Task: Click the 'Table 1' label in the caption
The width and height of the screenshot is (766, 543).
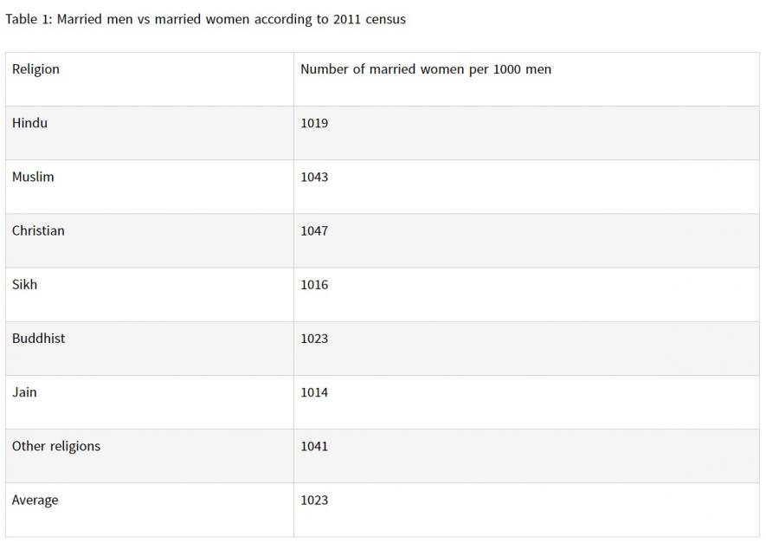Action: [x=28, y=19]
